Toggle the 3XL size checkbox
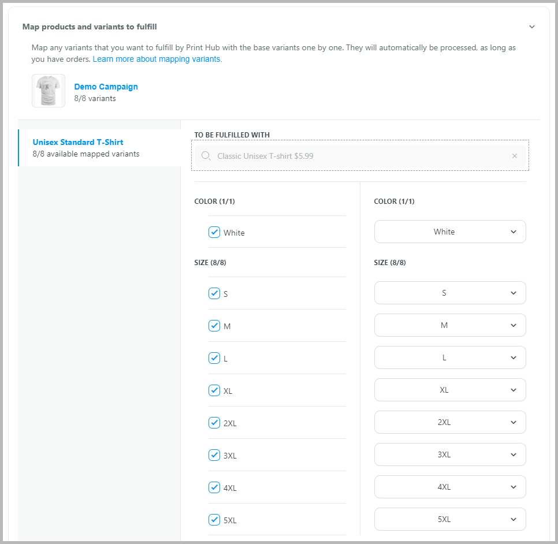The width and height of the screenshot is (558, 544). point(214,454)
